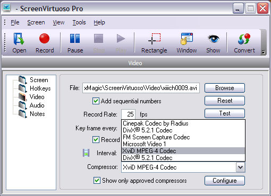Screen dimensions: 271x196
Task: Open the Tools menu
Action: click(x=79, y=22)
